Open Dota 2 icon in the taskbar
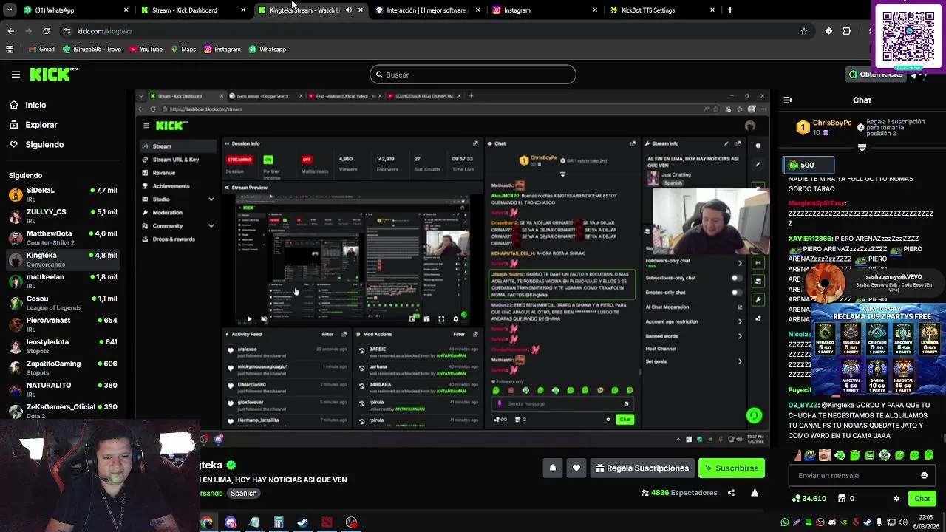This screenshot has width=946, height=532. (327, 522)
